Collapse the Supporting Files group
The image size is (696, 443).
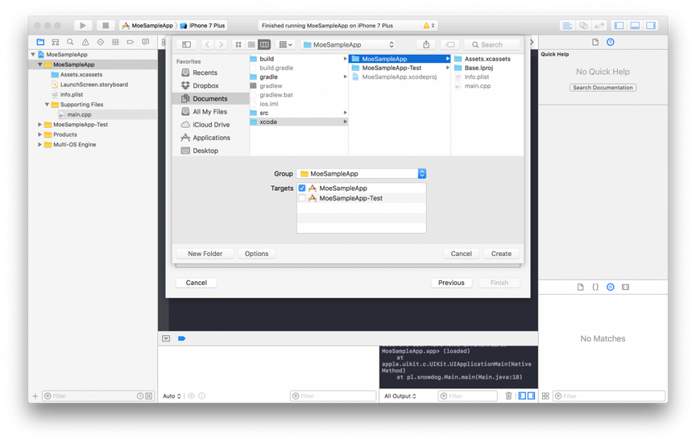47,105
